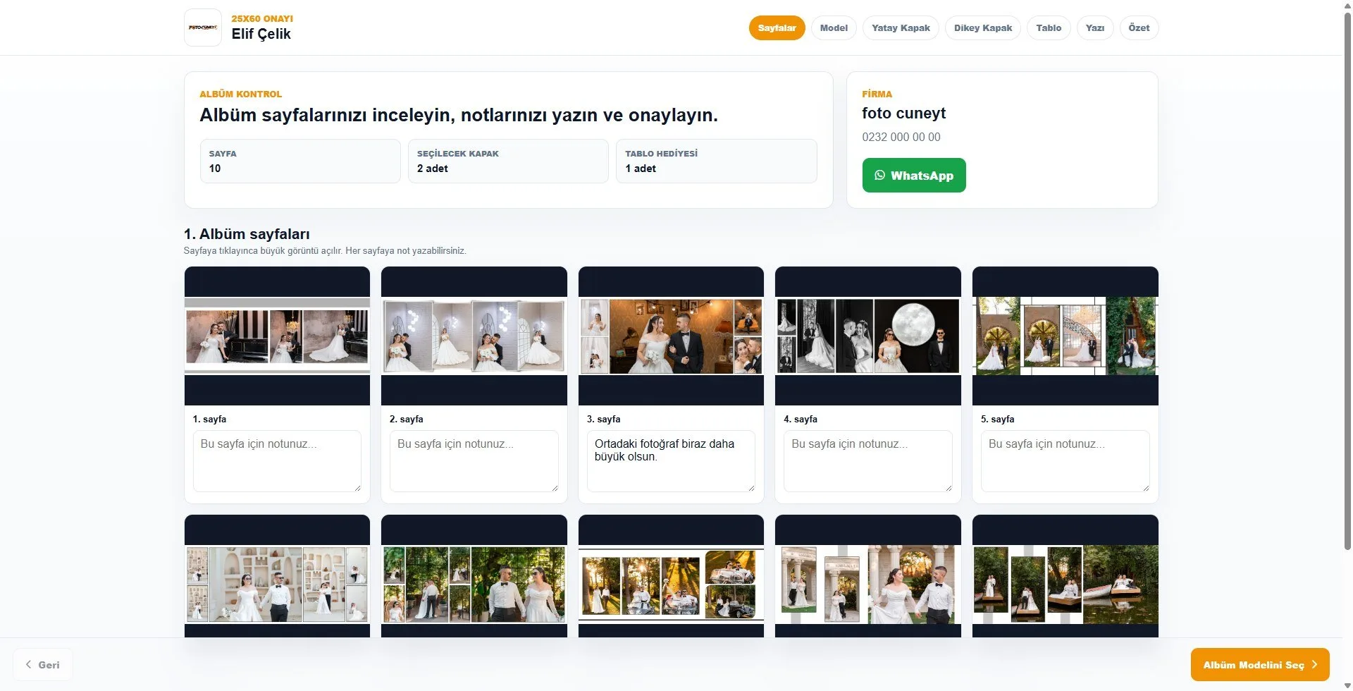Click the customer name Elif Çelik

coord(261,34)
